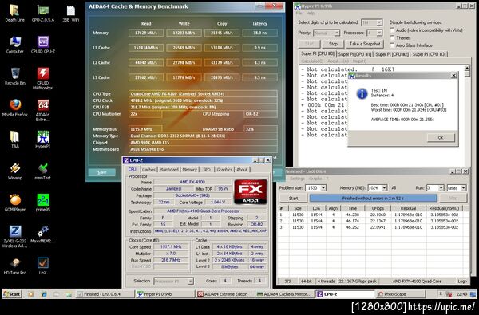Switch to Finished - LinX taskbar item
The height and width of the screenshot is (315, 479).
click(105, 294)
